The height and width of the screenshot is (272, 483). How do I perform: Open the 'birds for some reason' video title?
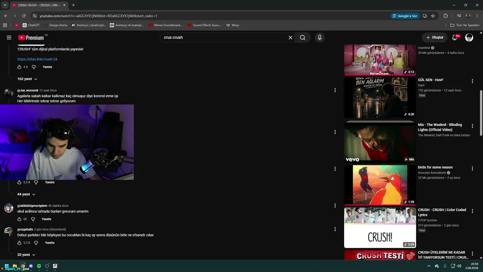click(x=435, y=167)
